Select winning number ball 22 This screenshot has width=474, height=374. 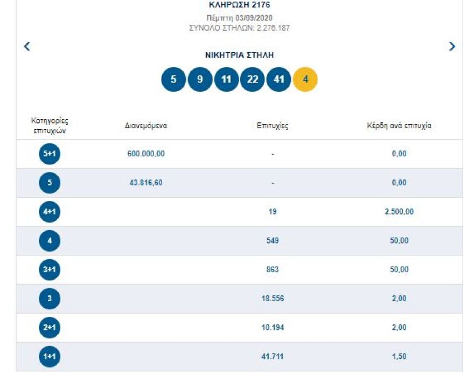click(253, 79)
